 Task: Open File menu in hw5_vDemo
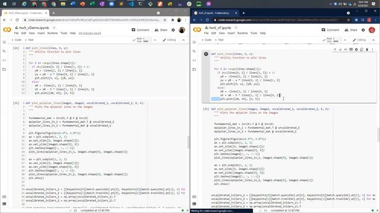(16, 33)
